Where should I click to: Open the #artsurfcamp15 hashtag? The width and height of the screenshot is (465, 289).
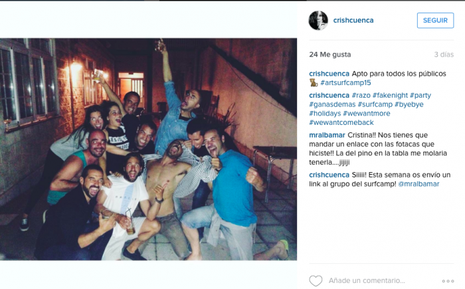[345, 82]
